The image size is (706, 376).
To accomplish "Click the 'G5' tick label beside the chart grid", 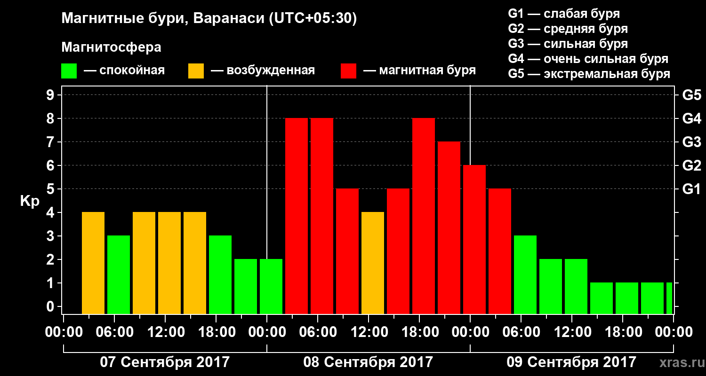I will 691,95.
